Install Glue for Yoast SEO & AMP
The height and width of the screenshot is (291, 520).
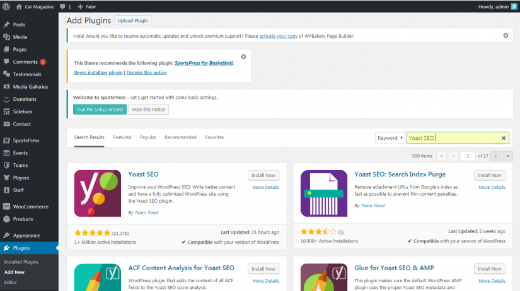pos(490,269)
